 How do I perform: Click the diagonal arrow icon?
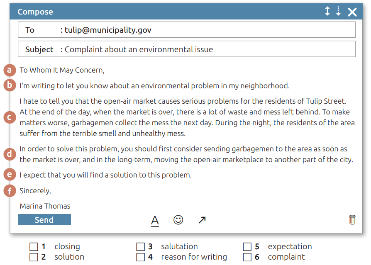[x=202, y=220]
